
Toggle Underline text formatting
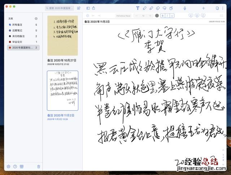(x=172, y=16)
